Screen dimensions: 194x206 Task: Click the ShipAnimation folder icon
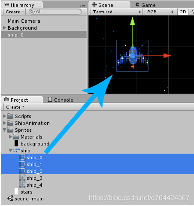tap(10, 123)
